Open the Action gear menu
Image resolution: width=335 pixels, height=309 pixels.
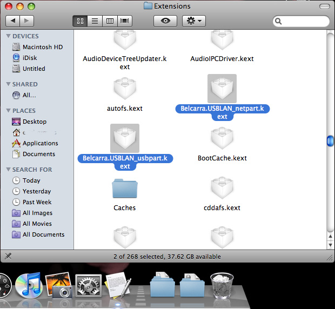point(194,21)
